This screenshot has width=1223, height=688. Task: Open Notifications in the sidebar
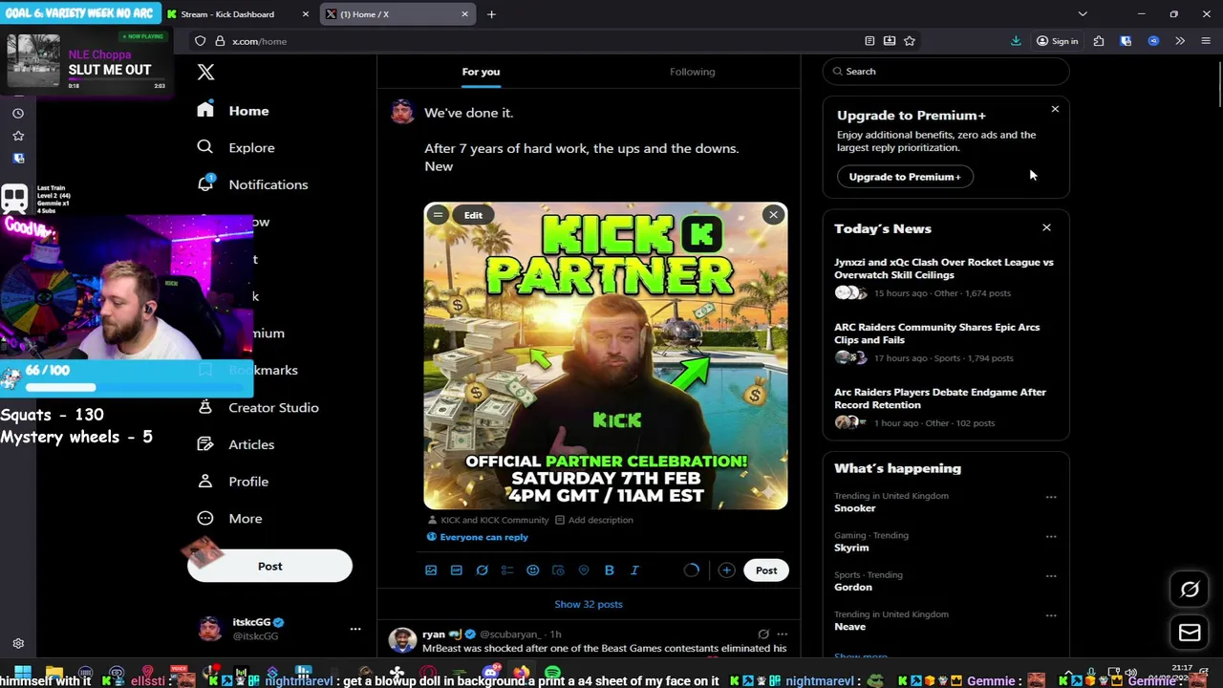click(252, 184)
